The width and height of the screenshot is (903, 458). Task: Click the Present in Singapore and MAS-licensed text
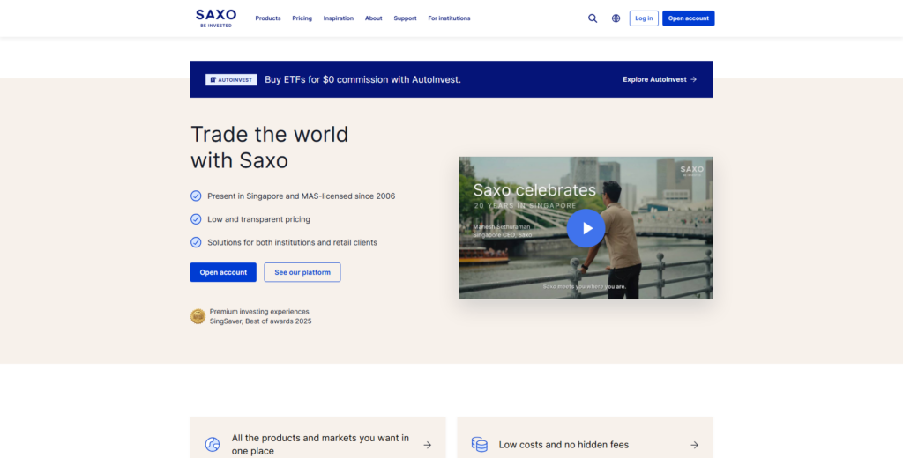pyautogui.click(x=302, y=196)
